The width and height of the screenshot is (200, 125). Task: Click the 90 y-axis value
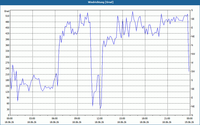tap(8, 98)
